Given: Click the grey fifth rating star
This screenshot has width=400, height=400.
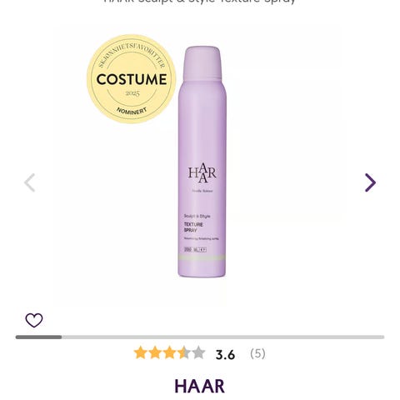Looking at the screenshot, I should tap(198, 352).
